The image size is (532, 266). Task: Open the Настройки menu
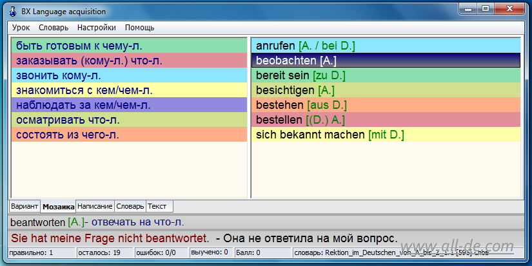coord(97,28)
